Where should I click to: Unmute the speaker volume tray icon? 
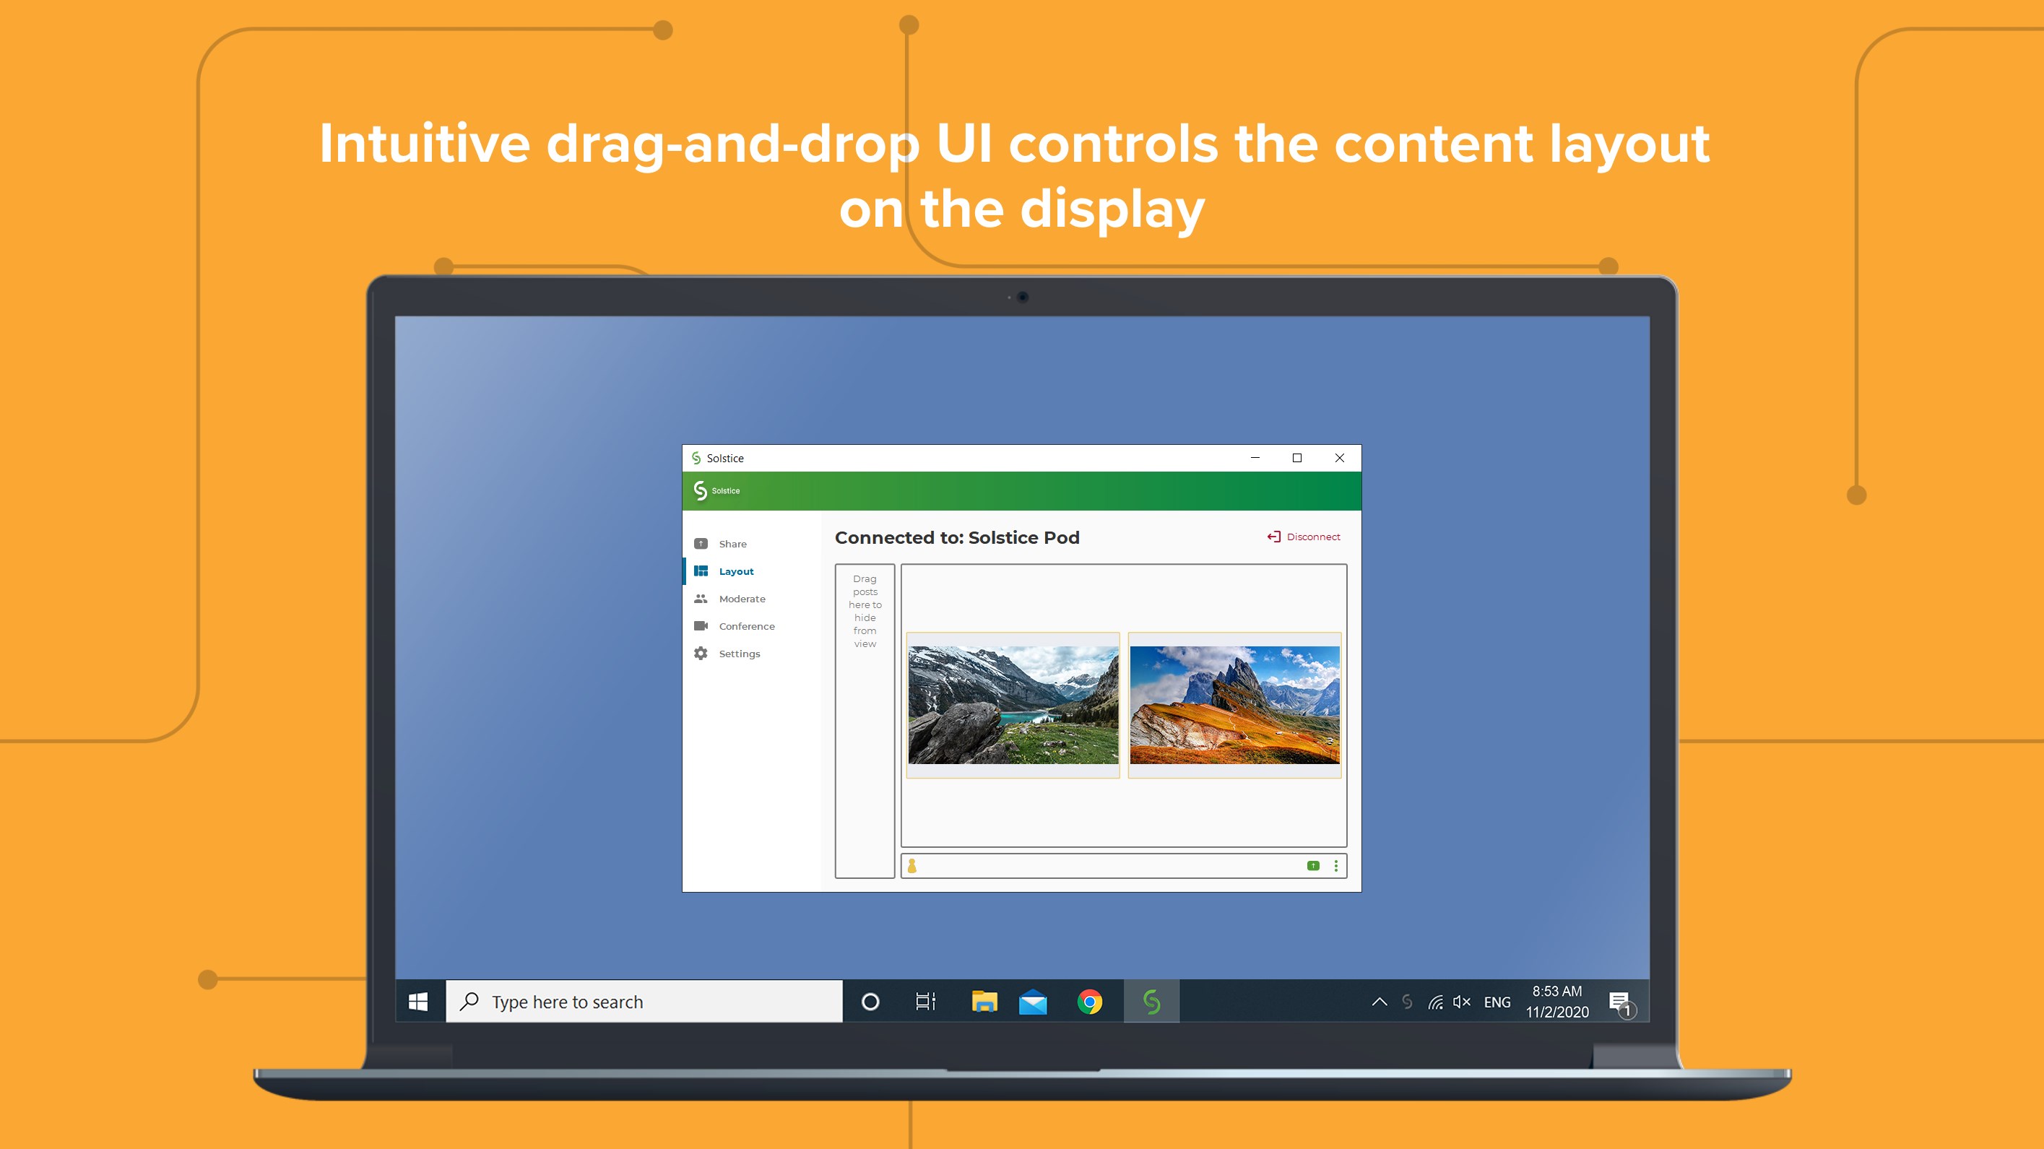click(x=1462, y=1002)
